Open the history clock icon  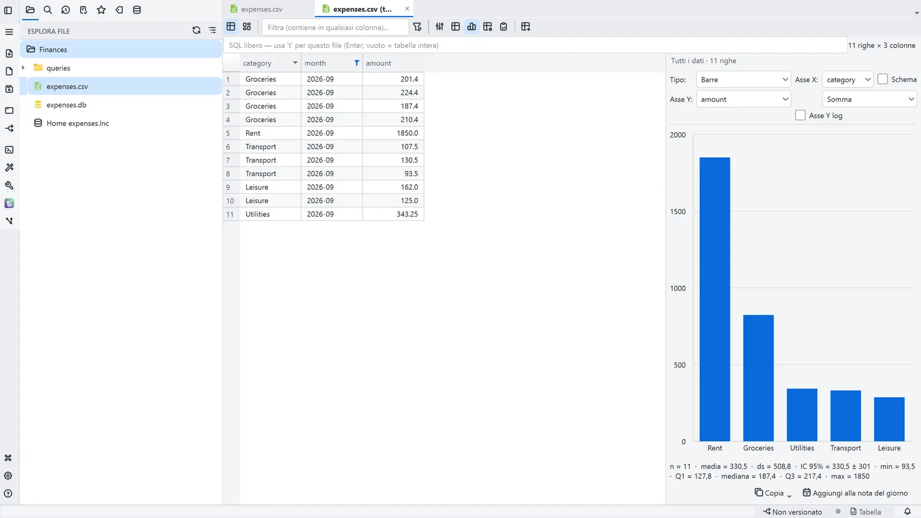pyautogui.click(x=66, y=10)
